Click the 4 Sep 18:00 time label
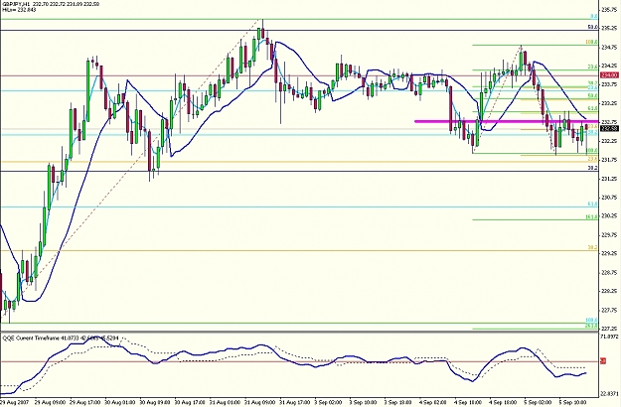This screenshot has height=407, width=621. tap(505, 402)
